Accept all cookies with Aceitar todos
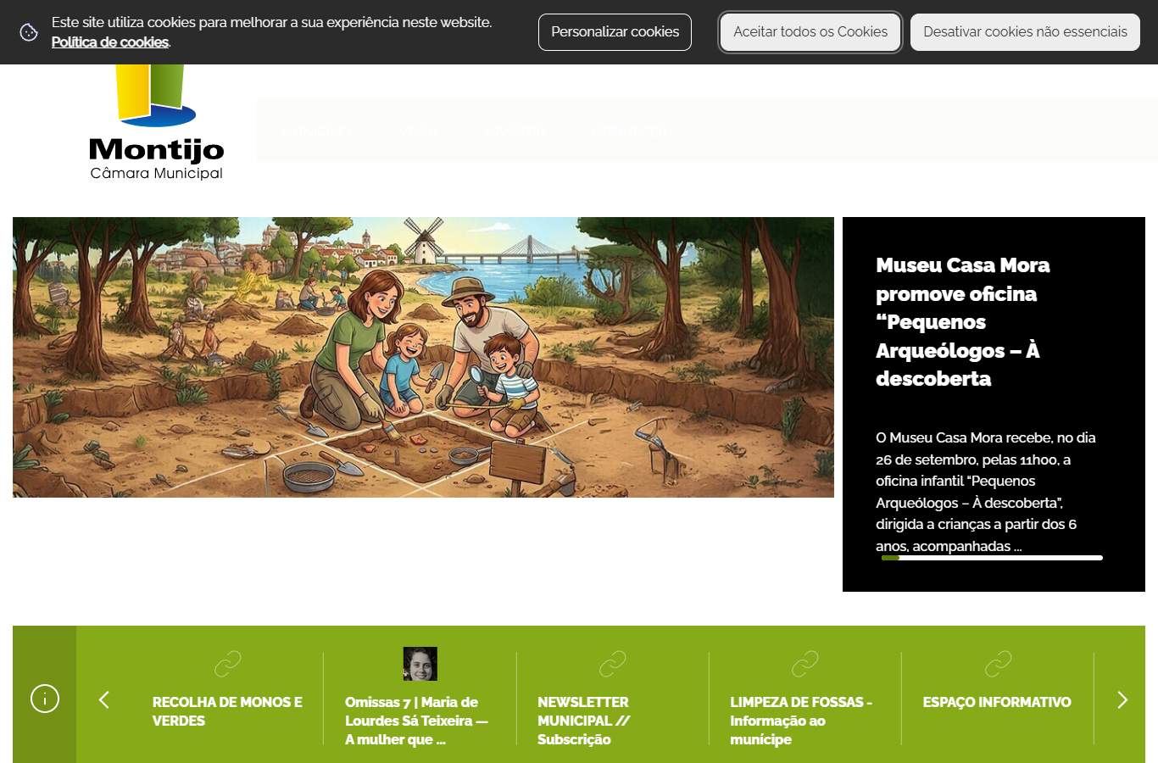Image resolution: width=1158 pixels, height=763 pixels. tap(810, 32)
